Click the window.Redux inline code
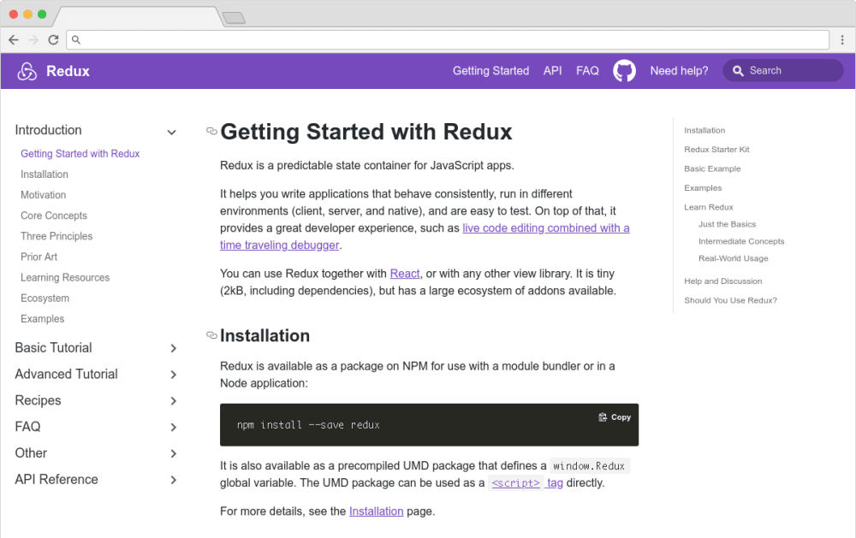This screenshot has width=856, height=538. [x=589, y=466]
